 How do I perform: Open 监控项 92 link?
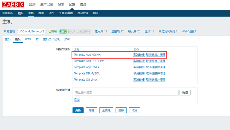pos(117,31)
